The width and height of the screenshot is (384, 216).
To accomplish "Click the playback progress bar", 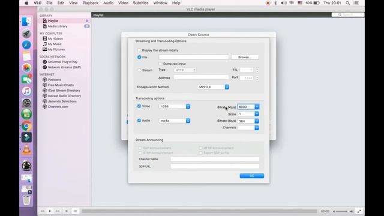I will coord(199,211).
